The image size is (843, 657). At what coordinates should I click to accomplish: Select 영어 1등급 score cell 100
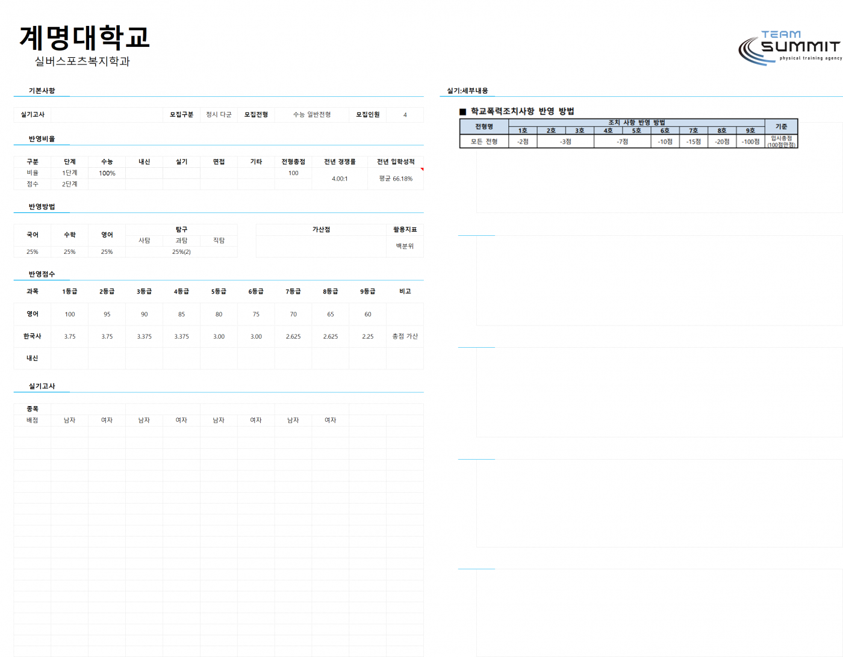point(70,314)
